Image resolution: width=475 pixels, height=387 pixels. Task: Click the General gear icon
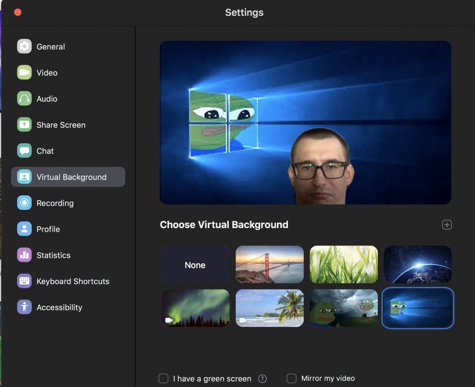[24, 47]
